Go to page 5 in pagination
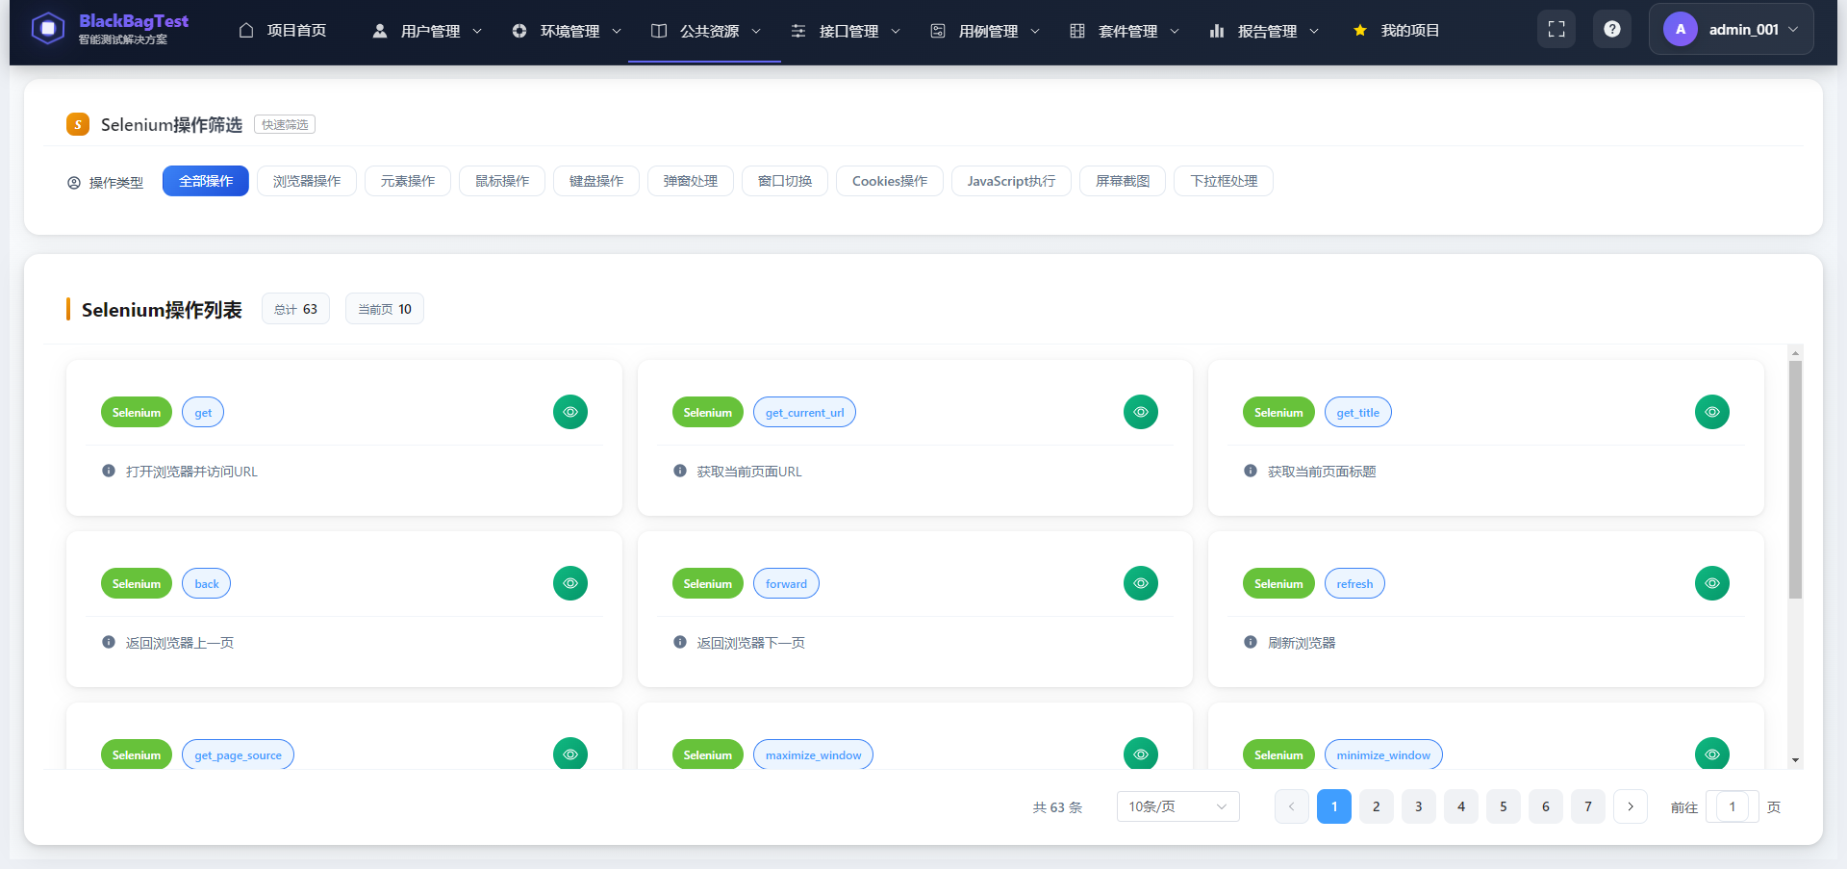The image size is (1847, 869). 1503,806
